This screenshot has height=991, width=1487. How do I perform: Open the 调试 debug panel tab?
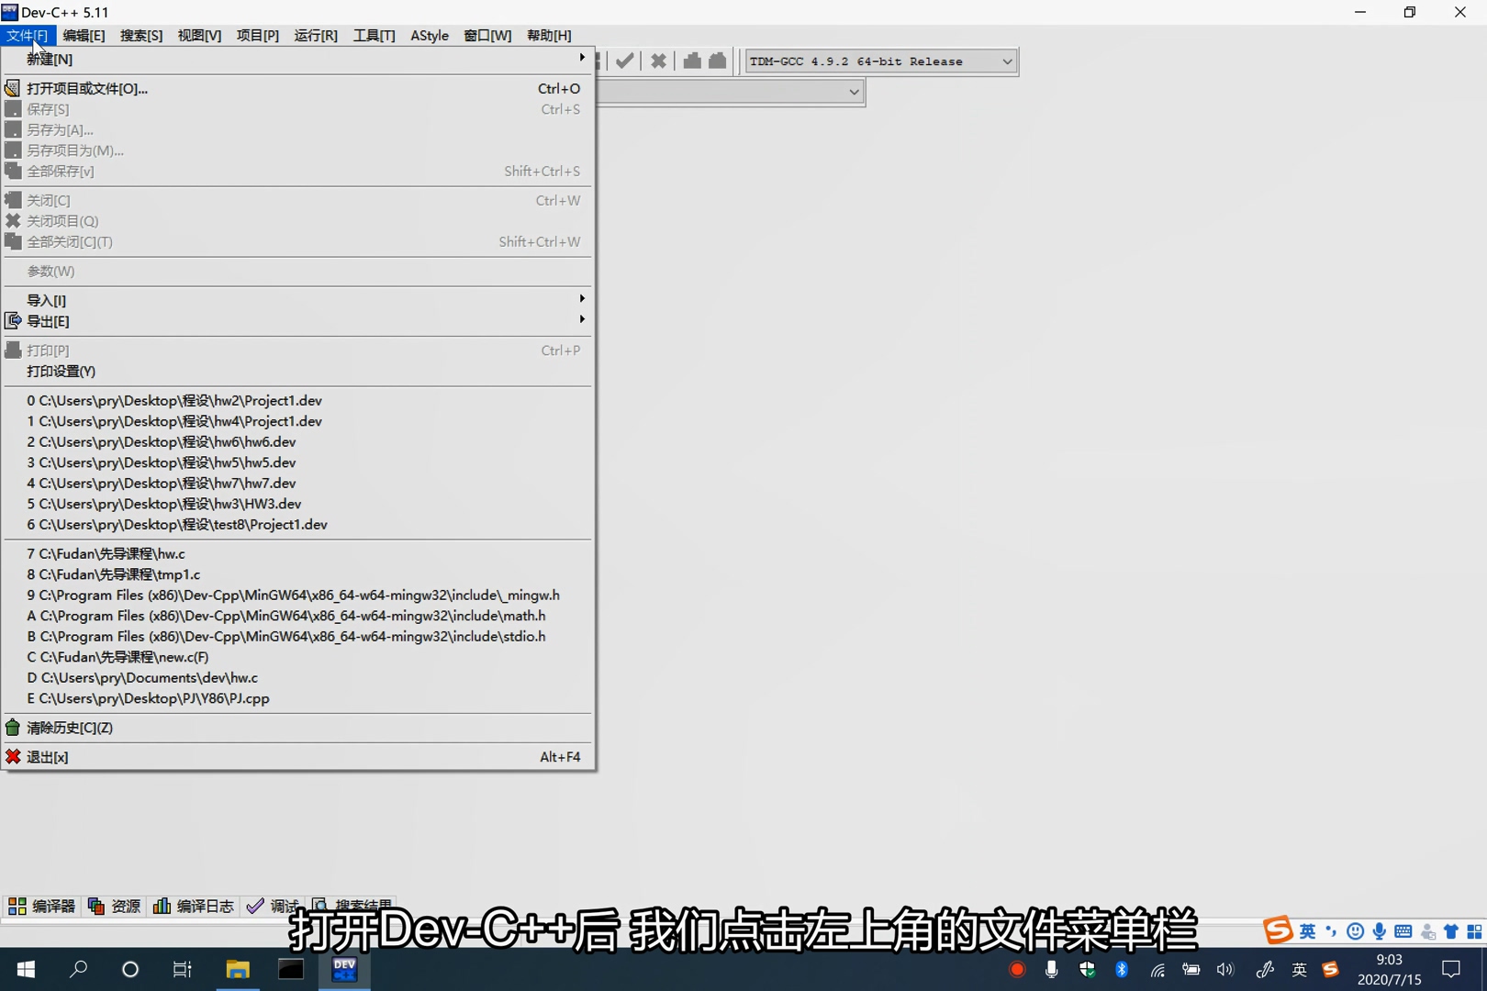273,907
